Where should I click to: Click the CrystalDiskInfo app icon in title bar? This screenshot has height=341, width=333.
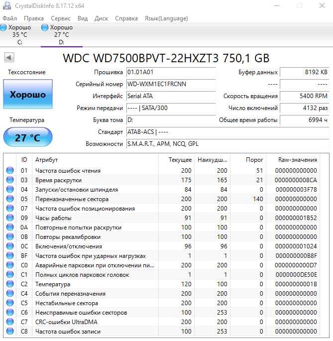click(7, 5)
